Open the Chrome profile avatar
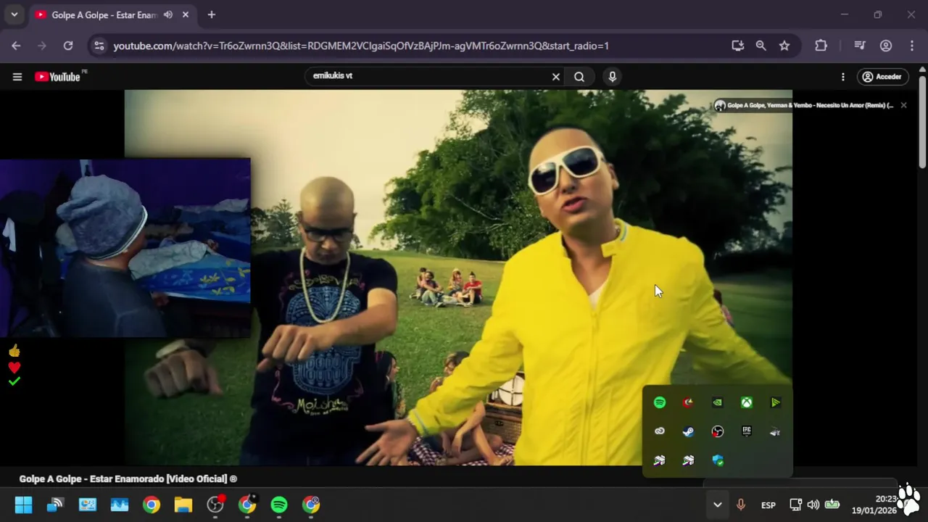The width and height of the screenshot is (928, 522). [886, 46]
